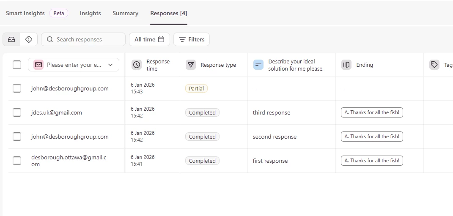This screenshot has height=216, width=453.
Task: Switch to the Insights tab
Action: [x=90, y=13]
